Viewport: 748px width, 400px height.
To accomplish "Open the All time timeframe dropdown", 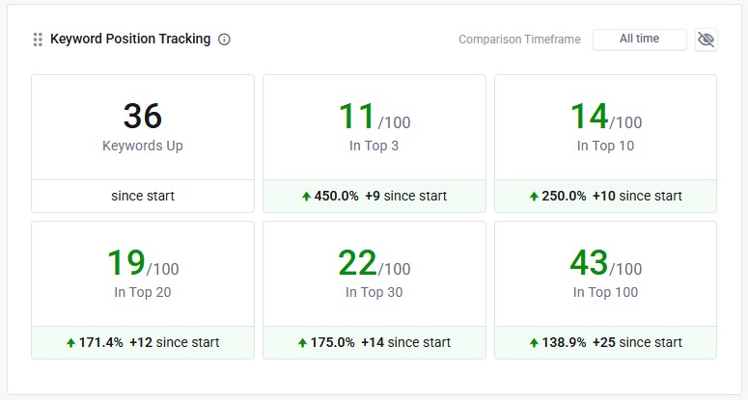I will pos(639,39).
